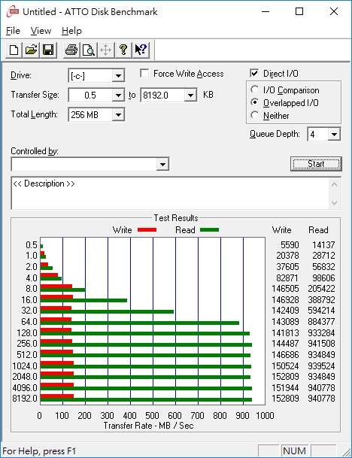Viewport: 352px width, 458px height.
Task: Click the read value 594214
Action: 321,311
